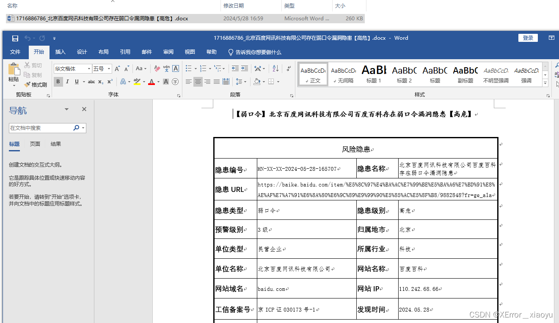This screenshot has height=323, width=559.
Task: Open the font name dropdown (华文楷体)
Action: (x=89, y=68)
